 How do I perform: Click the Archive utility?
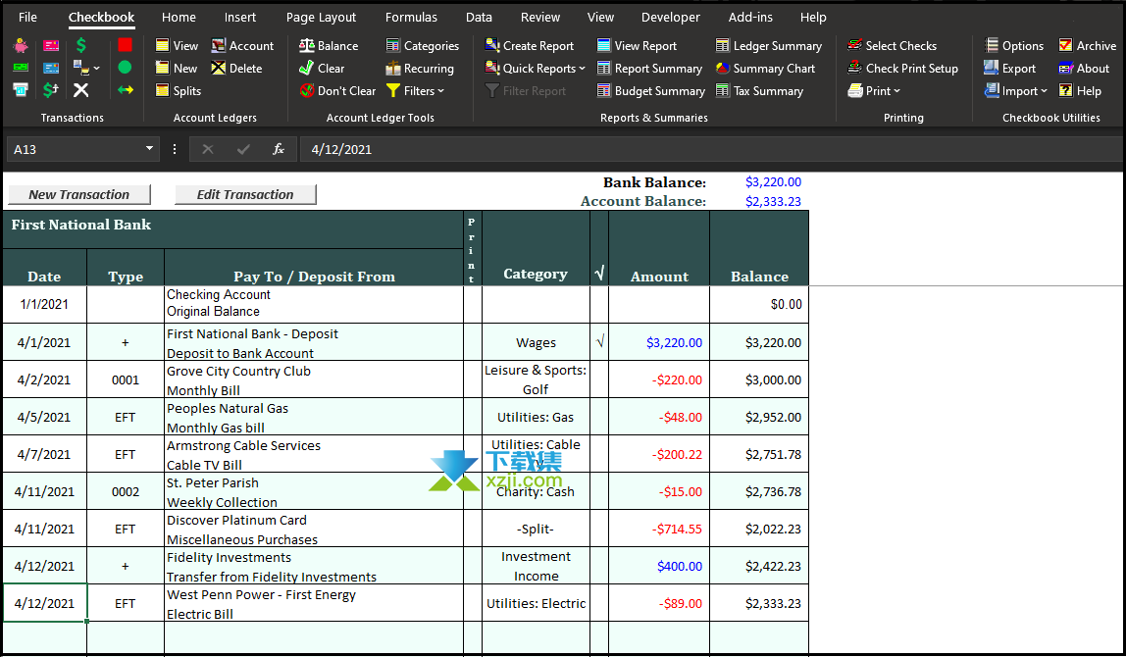[1087, 46]
